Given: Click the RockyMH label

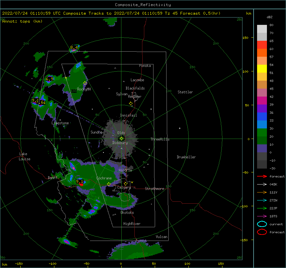Looking at the screenshot, I should click(x=84, y=89).
